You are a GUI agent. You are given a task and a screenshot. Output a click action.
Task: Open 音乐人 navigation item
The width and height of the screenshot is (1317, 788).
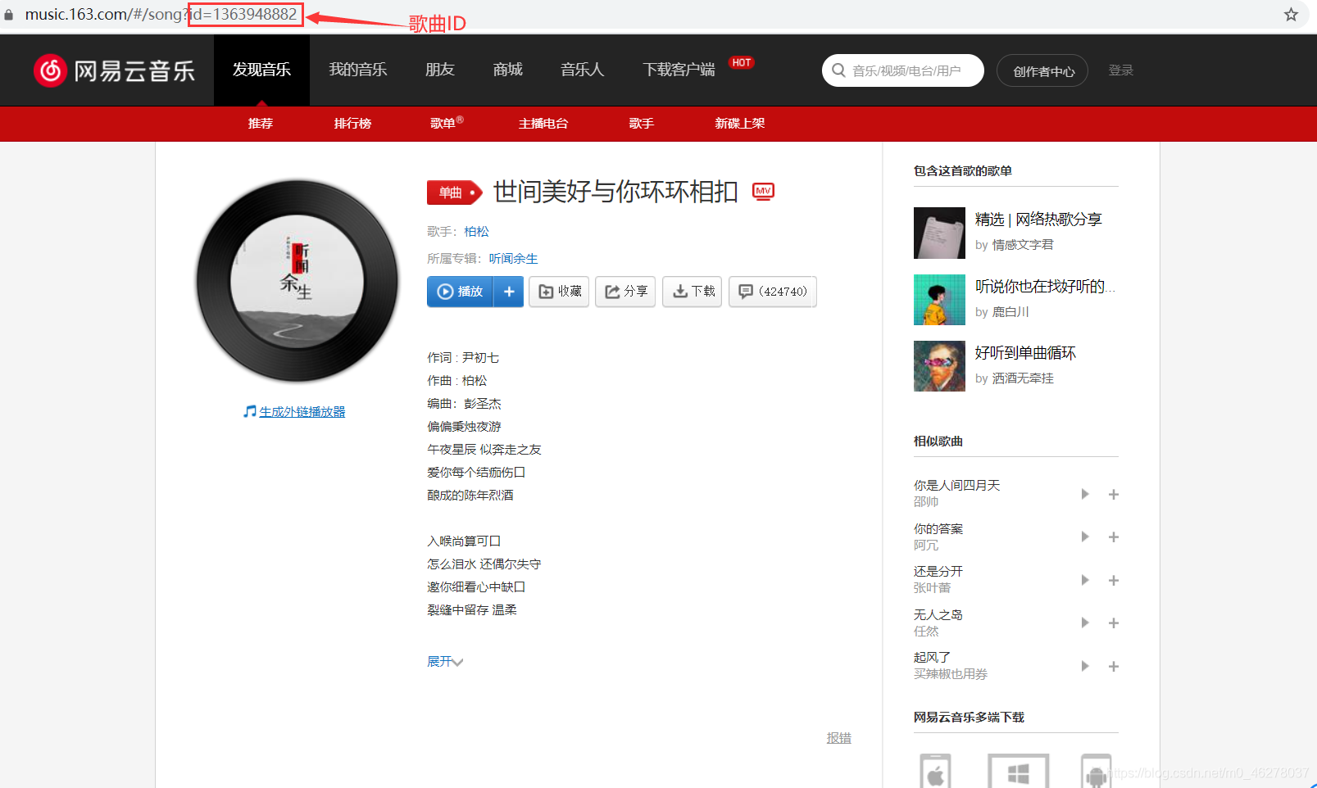tap(582, 70)
